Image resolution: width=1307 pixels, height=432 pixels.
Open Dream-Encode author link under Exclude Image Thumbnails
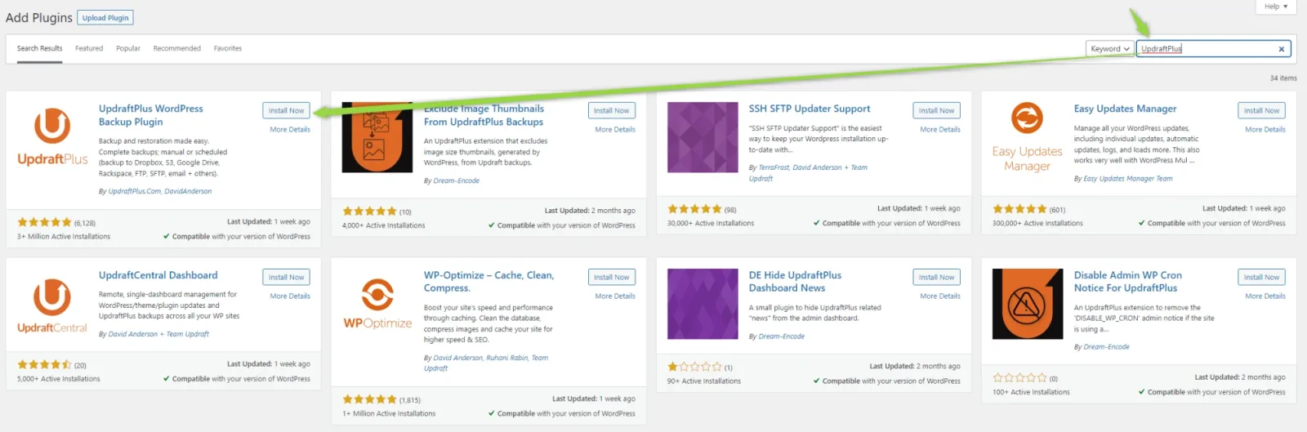pyautogui.click(x=456, y=180)
